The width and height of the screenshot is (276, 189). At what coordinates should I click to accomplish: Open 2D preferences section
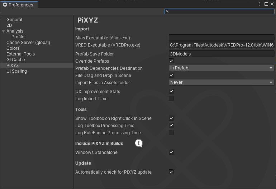9,25
